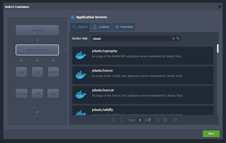This screenshot has width=226, height=143.
Task: Add an extra layer with plus box
Action: click(37, 112)
